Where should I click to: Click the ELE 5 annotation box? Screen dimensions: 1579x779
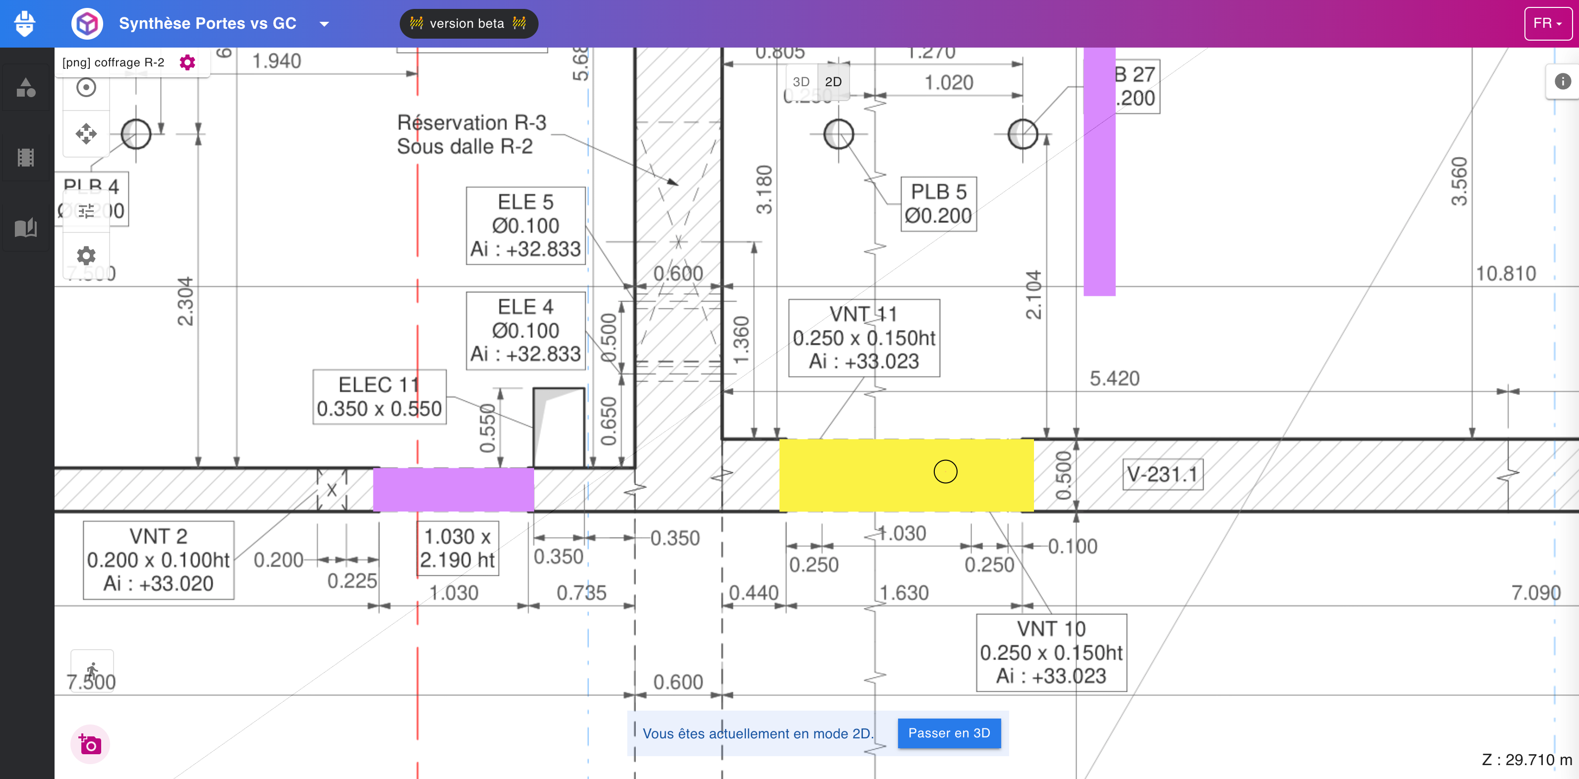point(525,225)
